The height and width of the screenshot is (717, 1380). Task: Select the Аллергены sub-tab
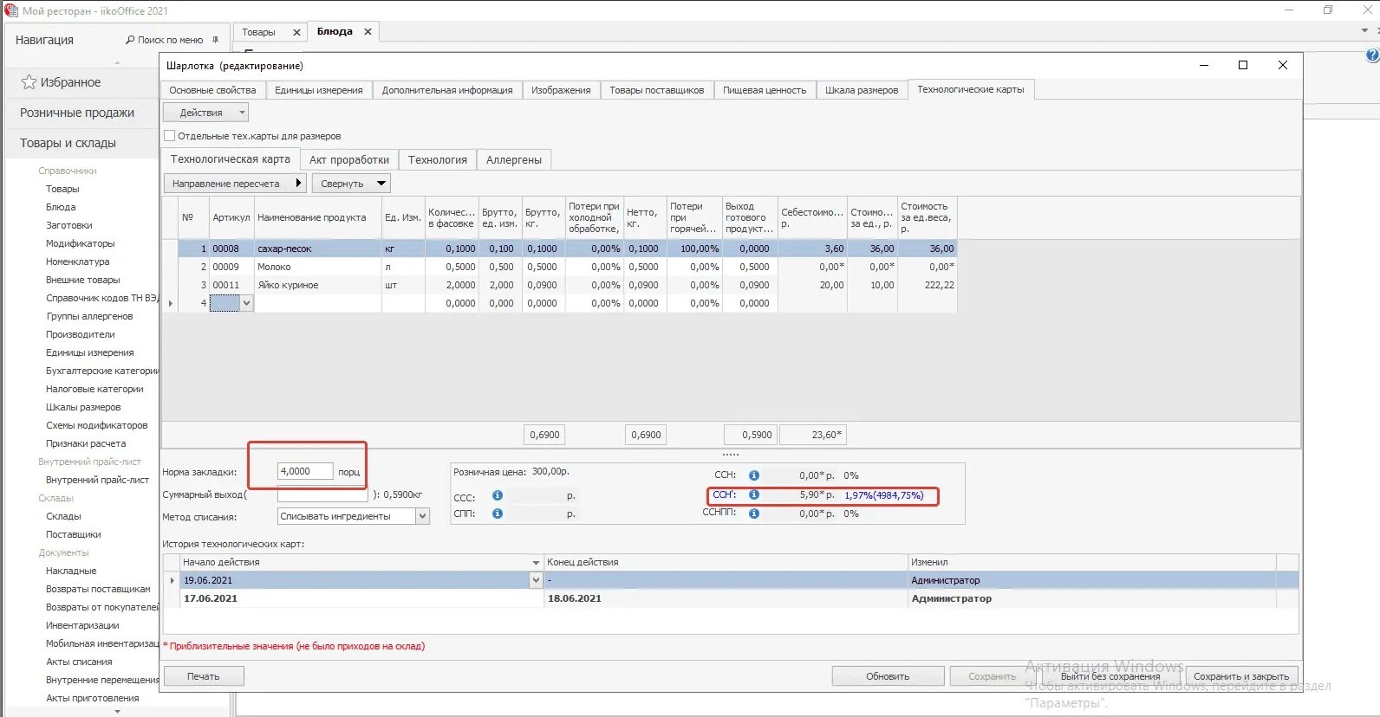514,159
